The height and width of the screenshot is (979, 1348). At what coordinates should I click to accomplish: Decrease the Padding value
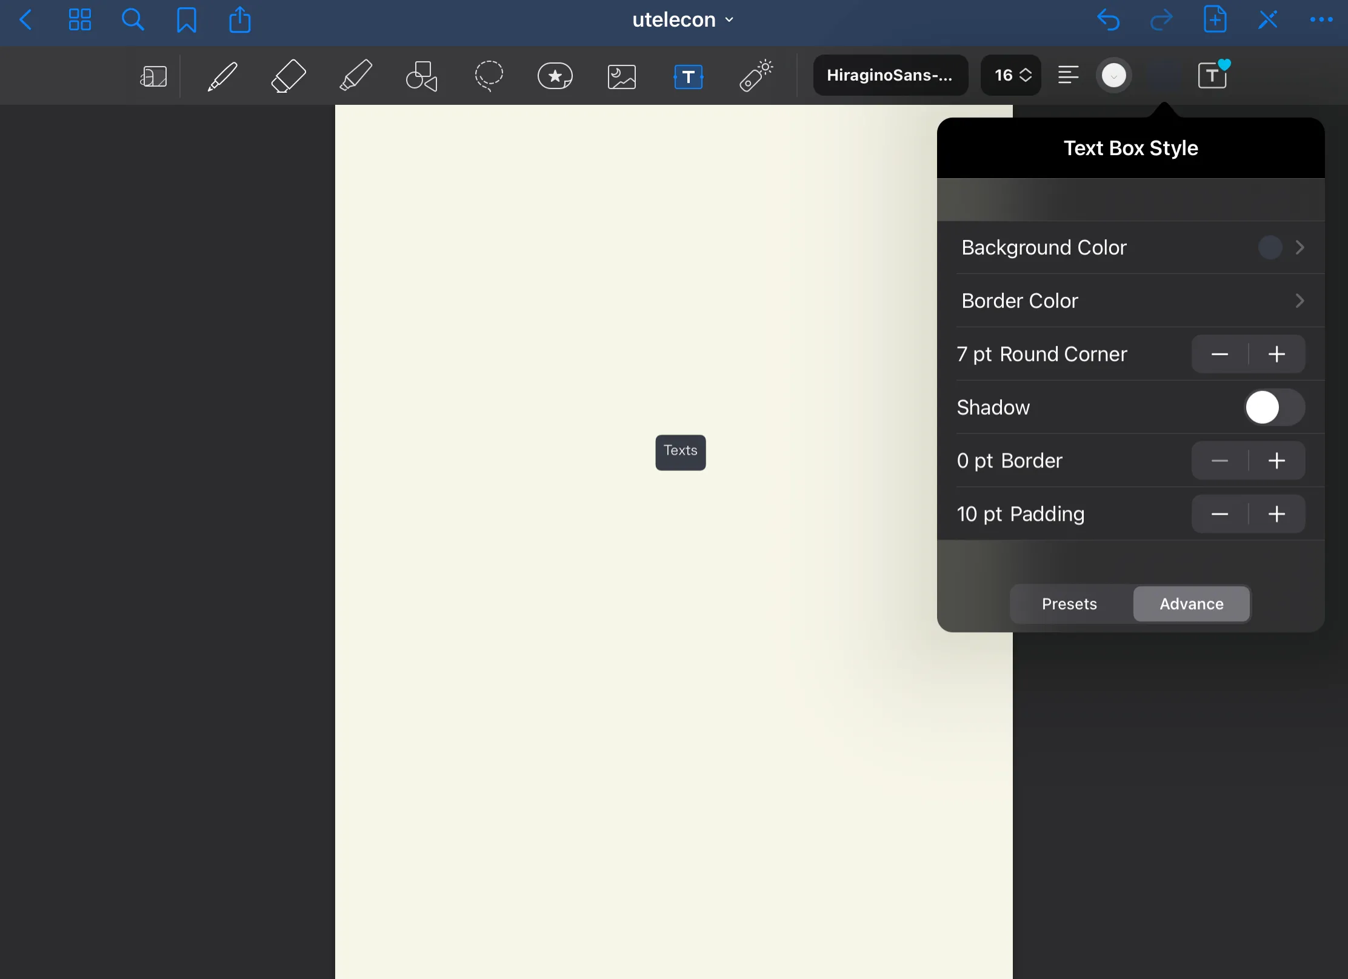pyautogui.click(x=1220, y=515)
